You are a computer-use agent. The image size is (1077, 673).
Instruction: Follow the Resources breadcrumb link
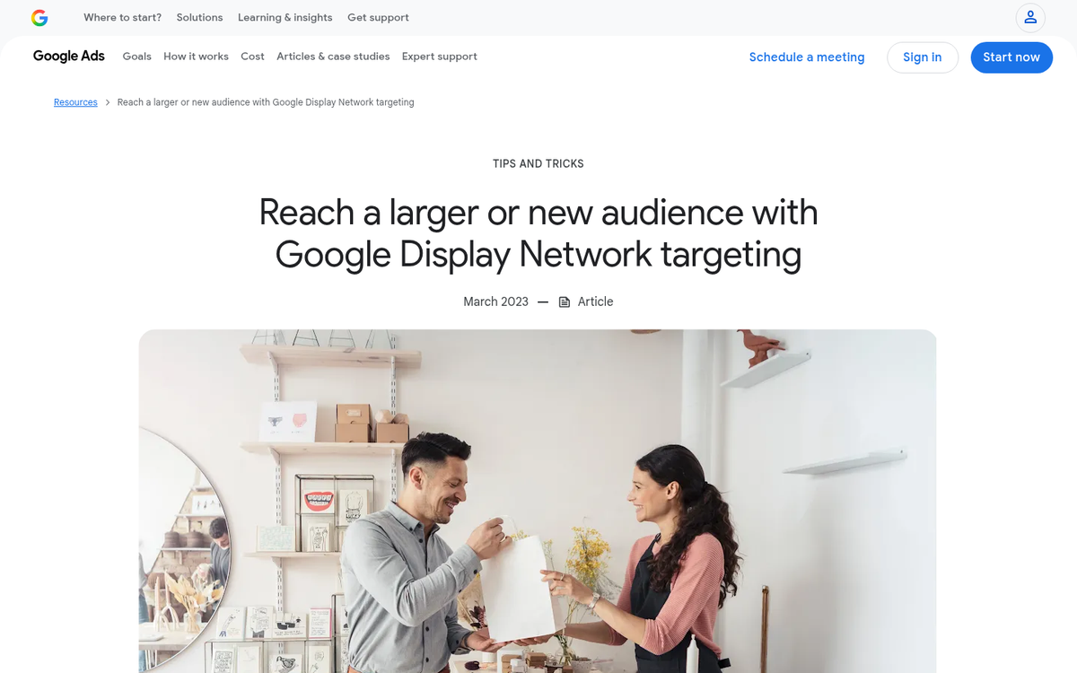pos(75,103)
